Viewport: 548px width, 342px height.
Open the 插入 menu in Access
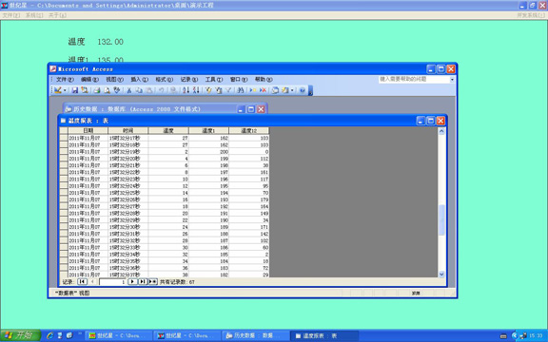point(140,80)
